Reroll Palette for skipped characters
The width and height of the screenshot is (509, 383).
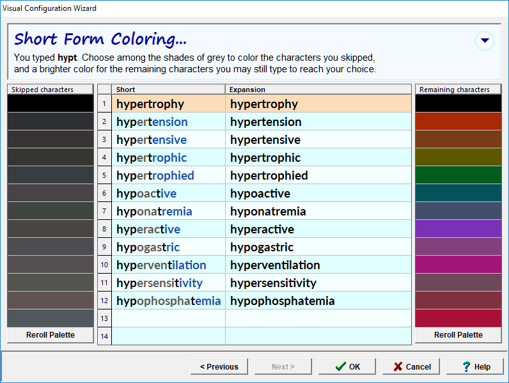tap(51, 335)
